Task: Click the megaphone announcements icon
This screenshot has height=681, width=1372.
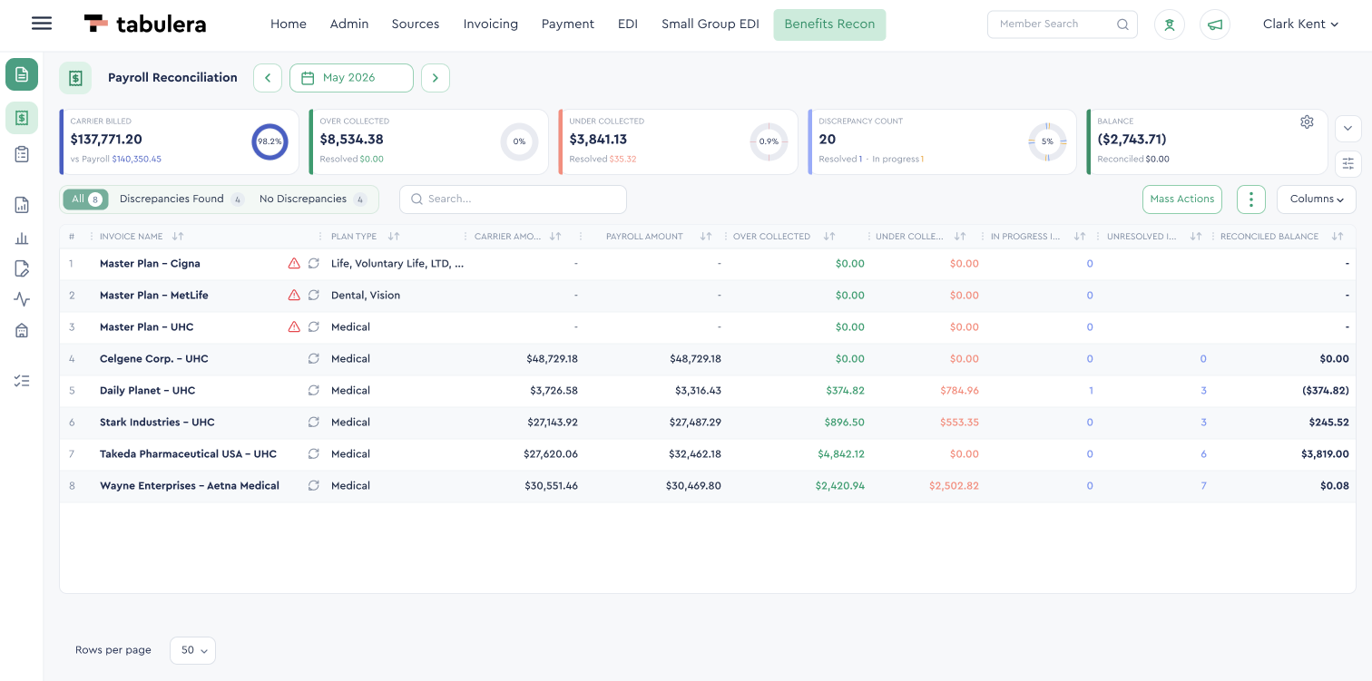Action: pos(1215,24)
